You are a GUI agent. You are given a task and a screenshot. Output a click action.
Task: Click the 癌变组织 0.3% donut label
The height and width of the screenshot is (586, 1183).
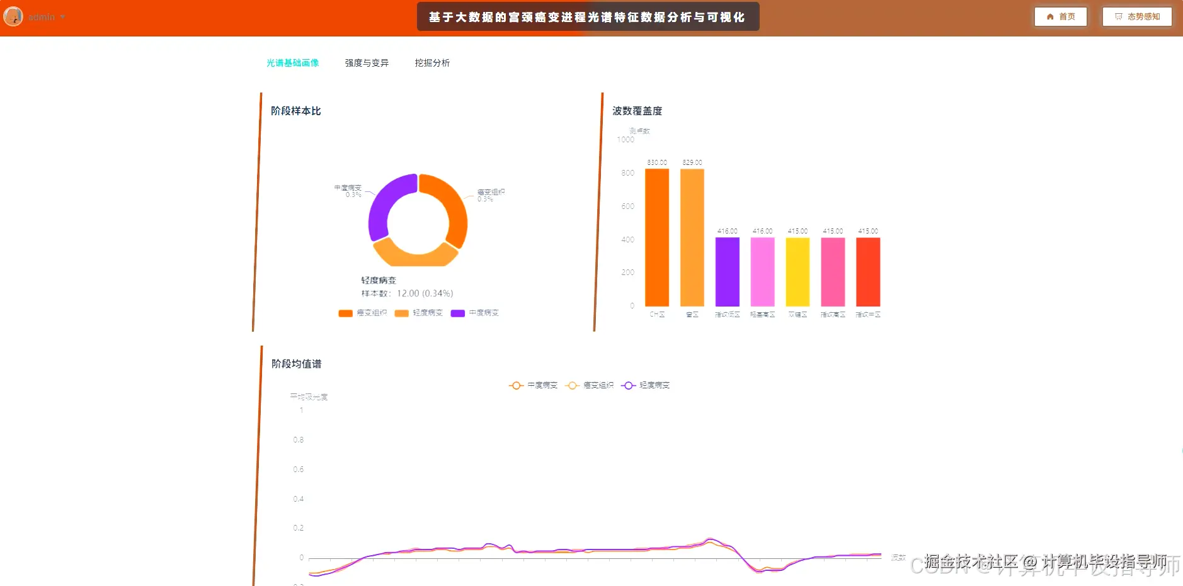pyautogui.click(x=491, y=195)
